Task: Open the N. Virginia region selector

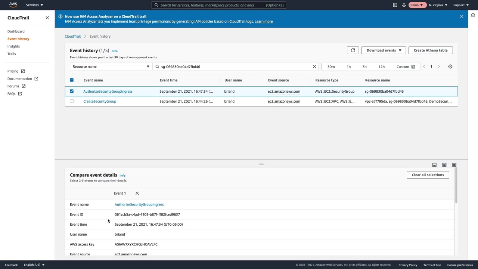Action: 438,5
